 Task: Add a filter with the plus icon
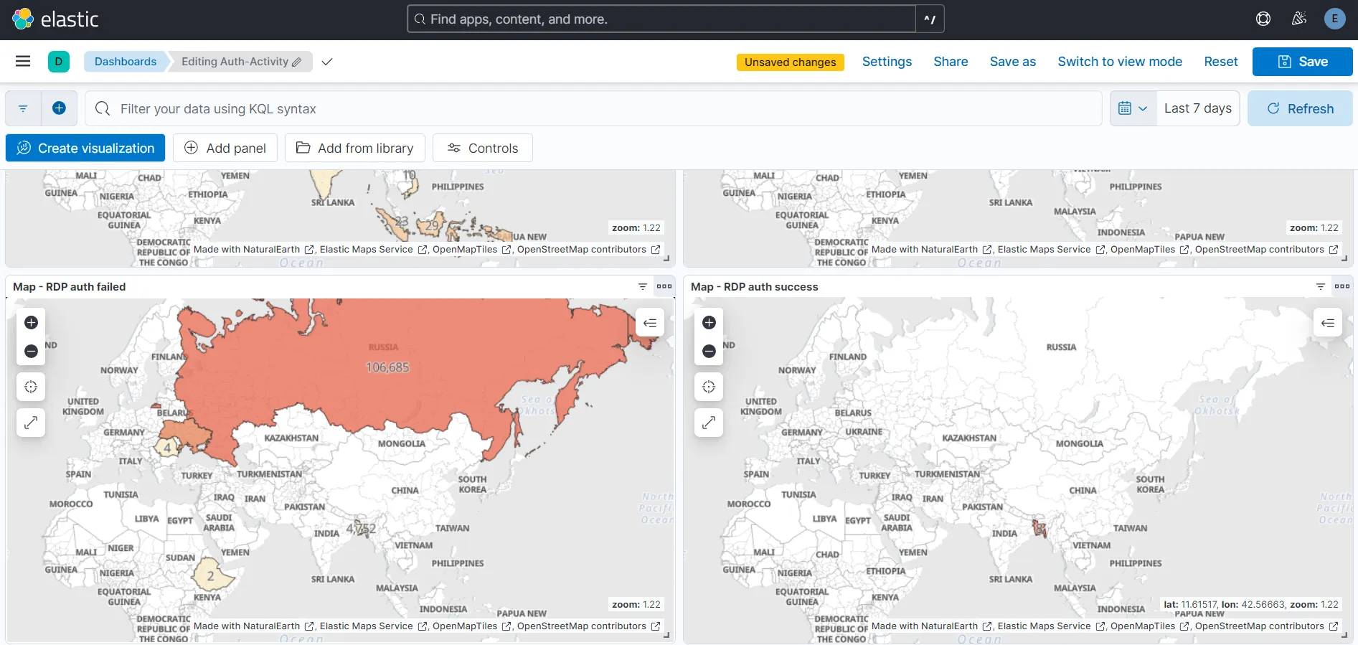pos(60,108)
